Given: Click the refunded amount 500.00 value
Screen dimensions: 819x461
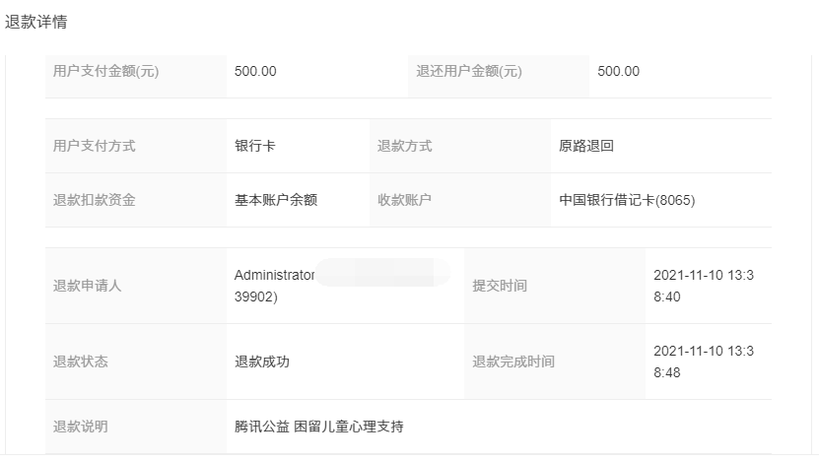Looking at the screenshot, I should coord(618,72).
